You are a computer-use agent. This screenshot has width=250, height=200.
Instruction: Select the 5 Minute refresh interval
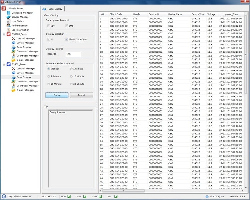49,76
